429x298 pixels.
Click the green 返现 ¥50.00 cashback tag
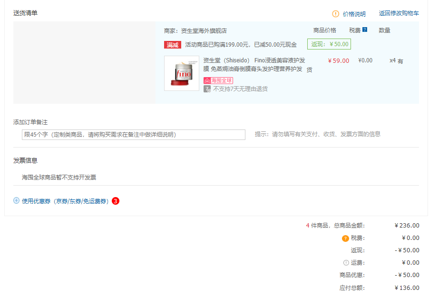329,44
